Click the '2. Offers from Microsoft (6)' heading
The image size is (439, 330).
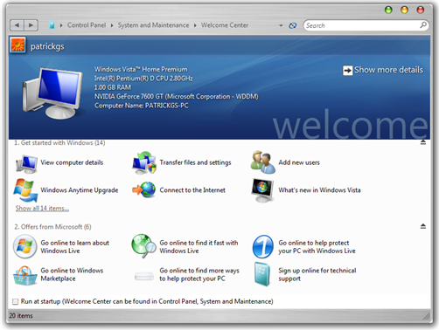[x=52, y=227]
